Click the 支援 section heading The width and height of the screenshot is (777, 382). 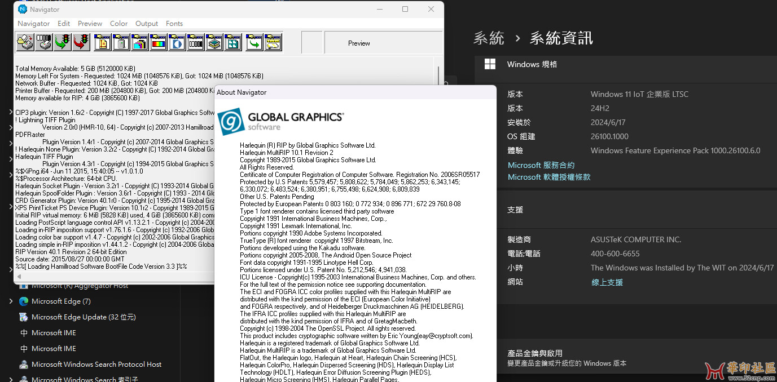coord(515,210)
